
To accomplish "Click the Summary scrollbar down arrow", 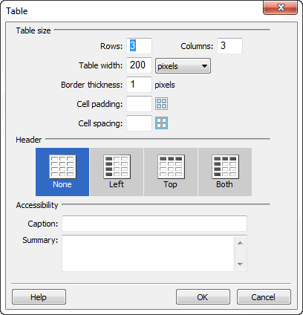I will click(x=240, y=264).
